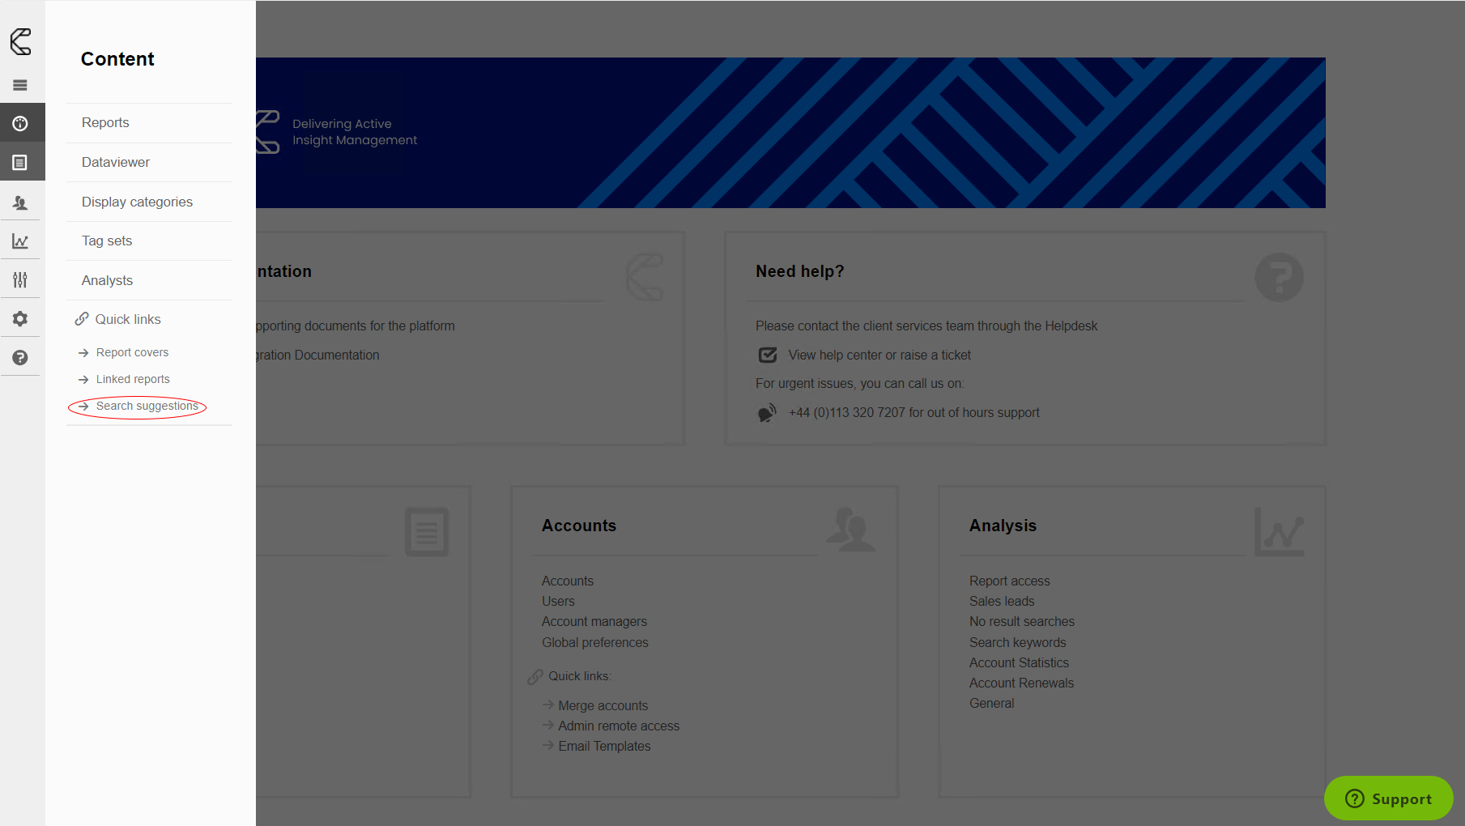This screenshot has width=1465, height=826.
Task: Click the company logo at top left
Action: [21, 41]
